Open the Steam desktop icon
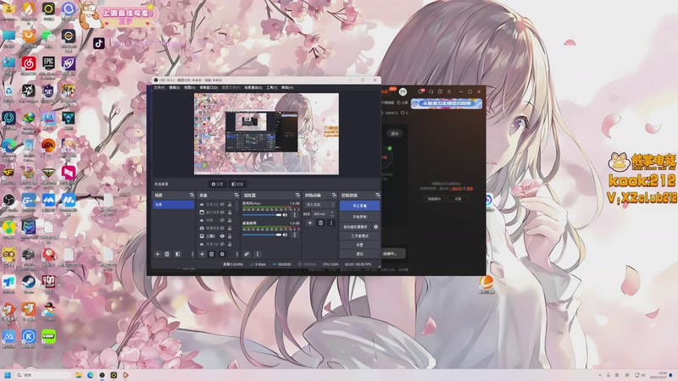Viewport: 678px width, 381px height. tap(29, 283)
